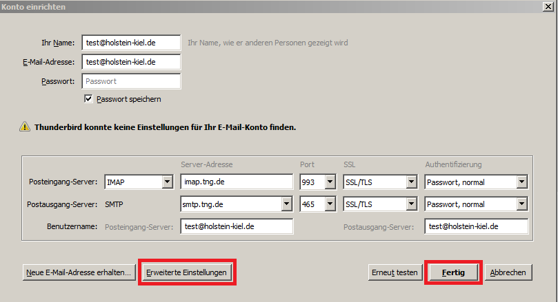Open the Posteingang SSL/TLS dropdown
This screenshot has height=302, width=558.
click(412, 182)
